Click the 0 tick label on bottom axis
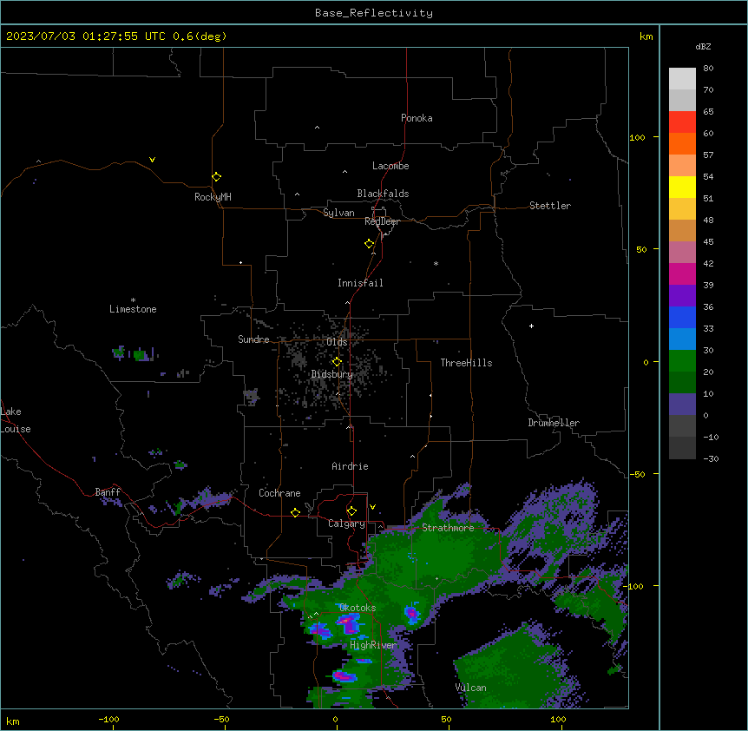The height and width of the screenshot is (731, 748). tap(335, 719)
